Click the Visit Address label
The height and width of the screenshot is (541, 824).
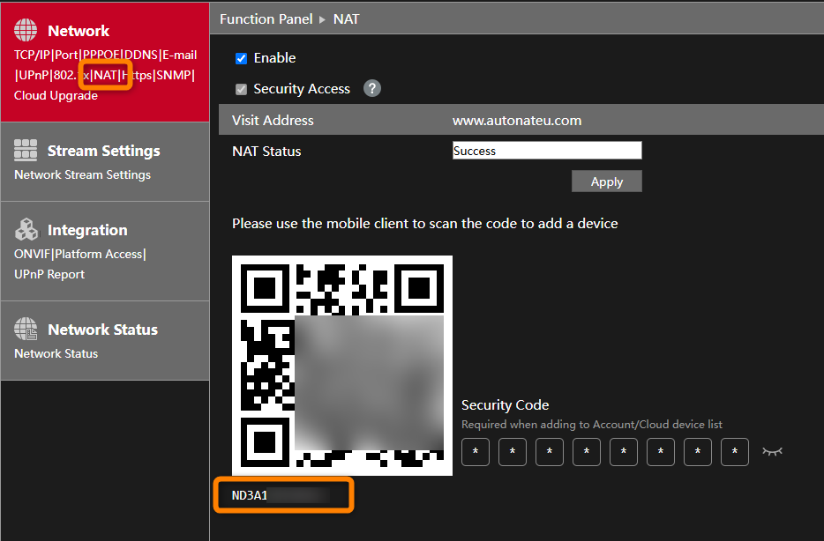coord(273,121)
